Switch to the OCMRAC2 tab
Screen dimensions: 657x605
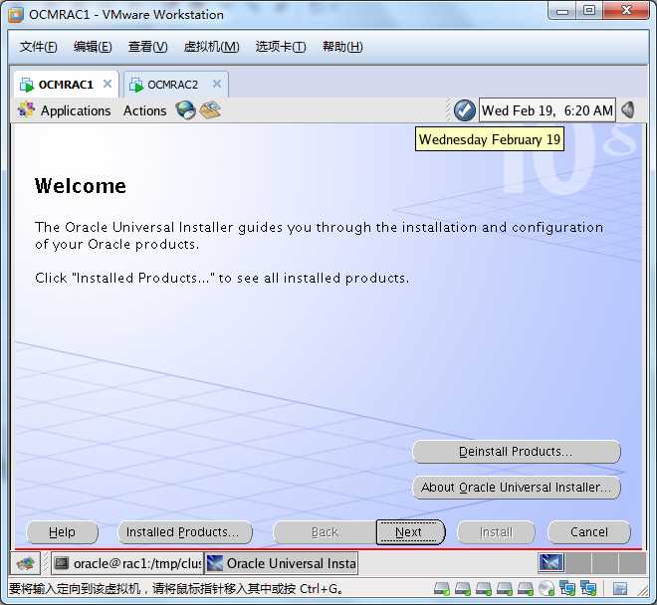176,85
